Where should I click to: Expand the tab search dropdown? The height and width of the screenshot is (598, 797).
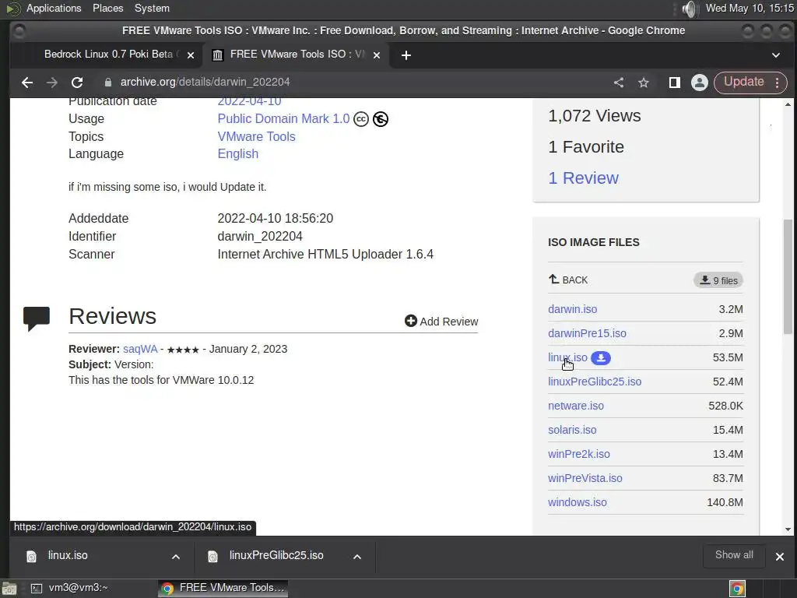(776, 55)
